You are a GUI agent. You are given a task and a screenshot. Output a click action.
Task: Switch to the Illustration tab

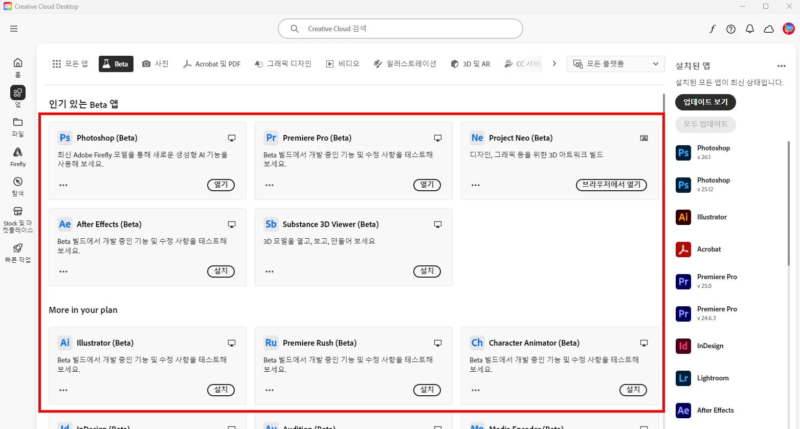pos(405,64)
